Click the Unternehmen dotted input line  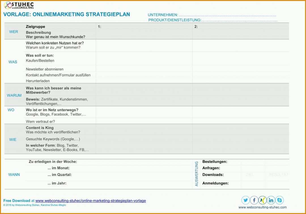pos(227,15)
